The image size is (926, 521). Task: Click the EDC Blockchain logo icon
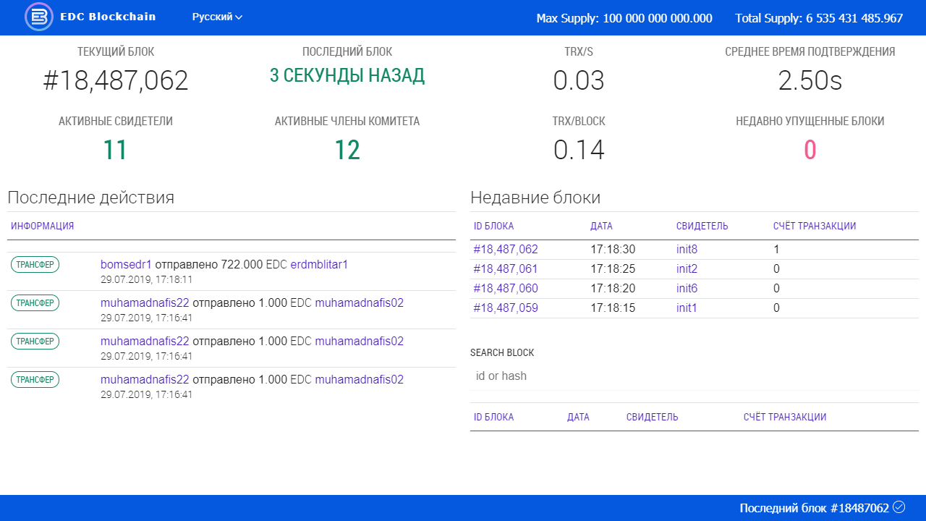39,17
